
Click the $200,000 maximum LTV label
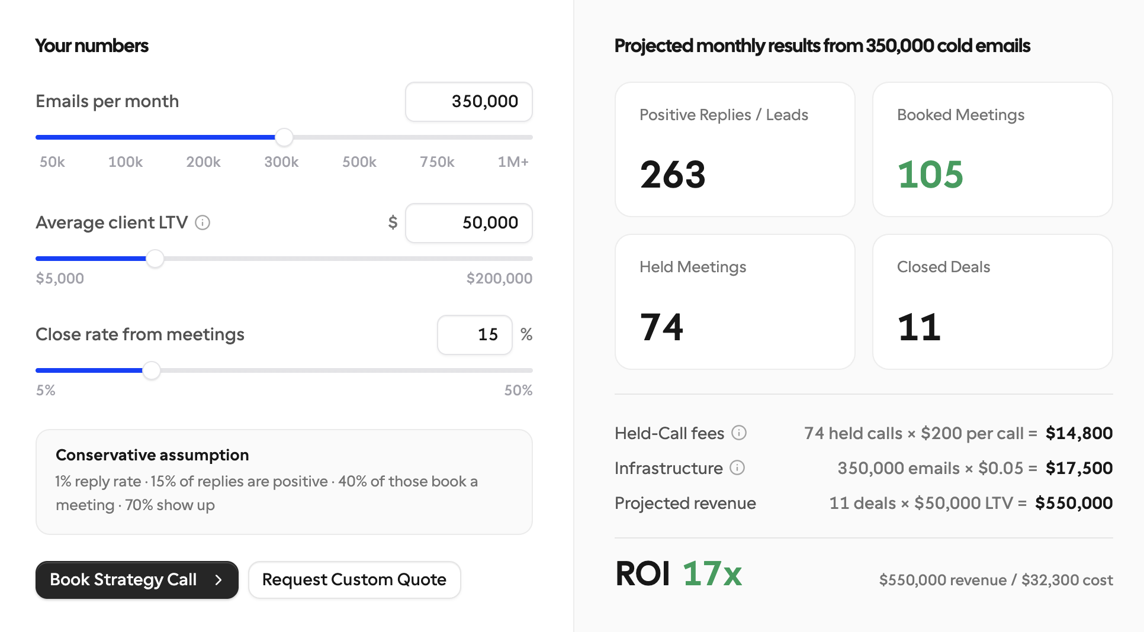[499, 278]
